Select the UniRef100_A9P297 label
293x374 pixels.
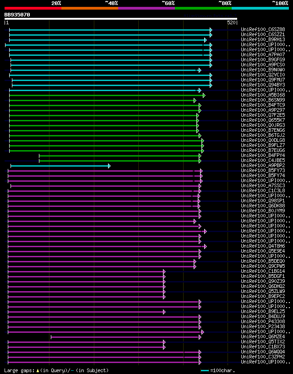[263, 110]
